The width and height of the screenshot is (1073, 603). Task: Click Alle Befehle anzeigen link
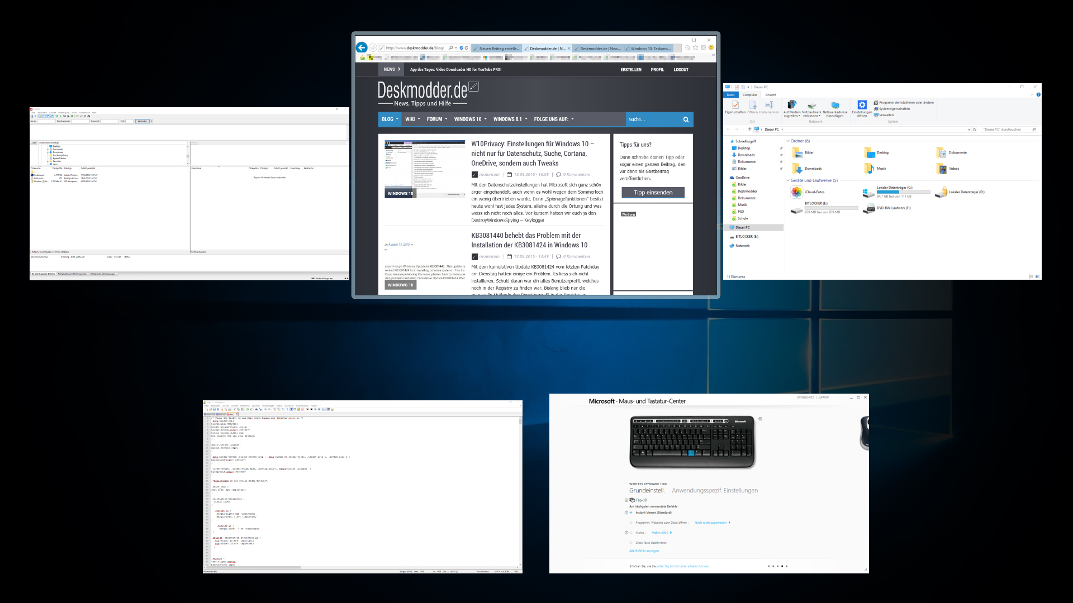(x=644, y=551)
